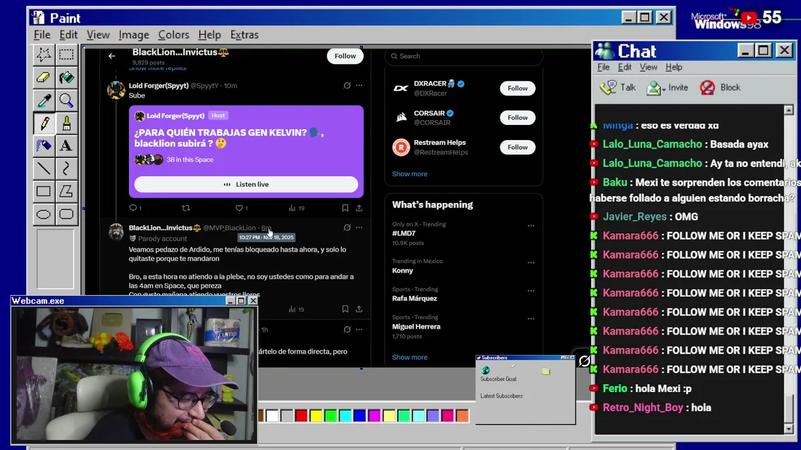Click the globe icon in Subscribers window
Image resolution: width=801 pixels, height=450 pixels.
pyautogui.click(x=486, y=371)
